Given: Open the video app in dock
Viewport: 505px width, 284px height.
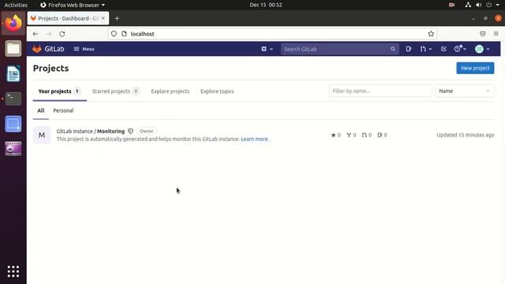Looking at the screenshot, I should click(13, 148).
